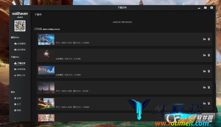Delete the 13.8MB dynamic wallpaper task
This screenshot has height=127, width=221.
coord(209,71)
